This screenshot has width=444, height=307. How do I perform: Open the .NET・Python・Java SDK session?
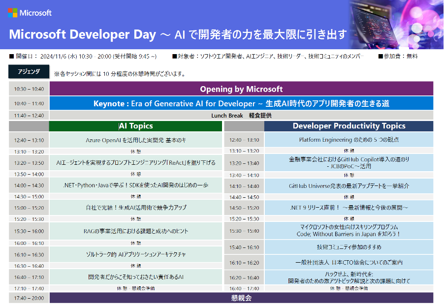click(136, 185)
